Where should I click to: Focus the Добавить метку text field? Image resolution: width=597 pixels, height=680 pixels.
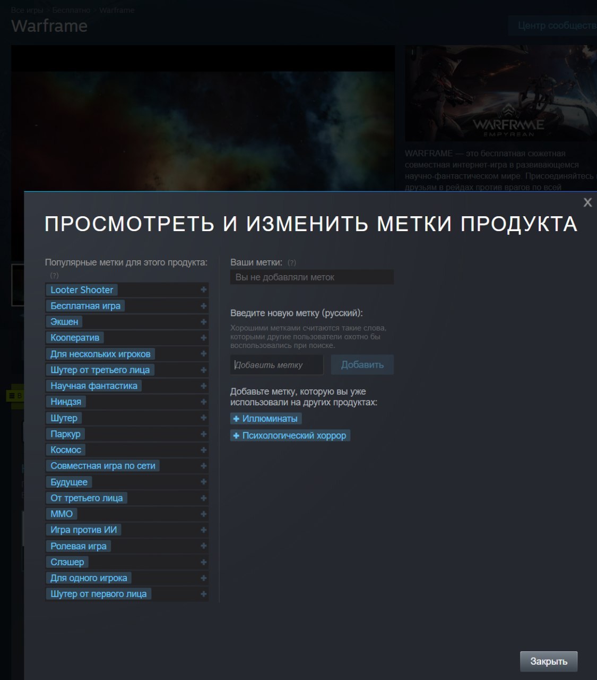pyautogui.click(x=276, y=365)
